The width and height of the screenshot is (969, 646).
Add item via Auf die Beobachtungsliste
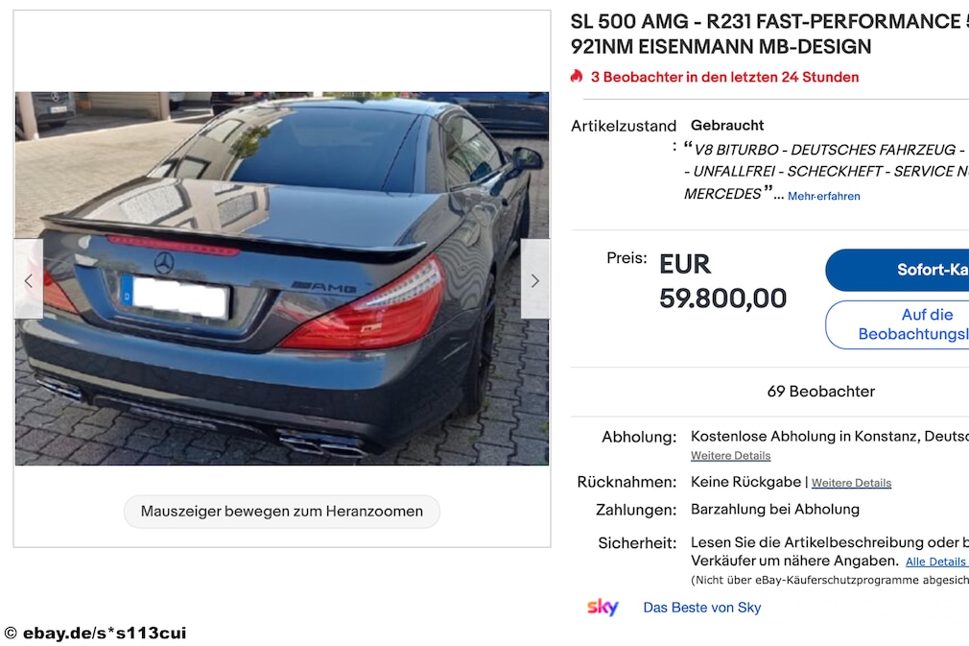pos(897,324)
